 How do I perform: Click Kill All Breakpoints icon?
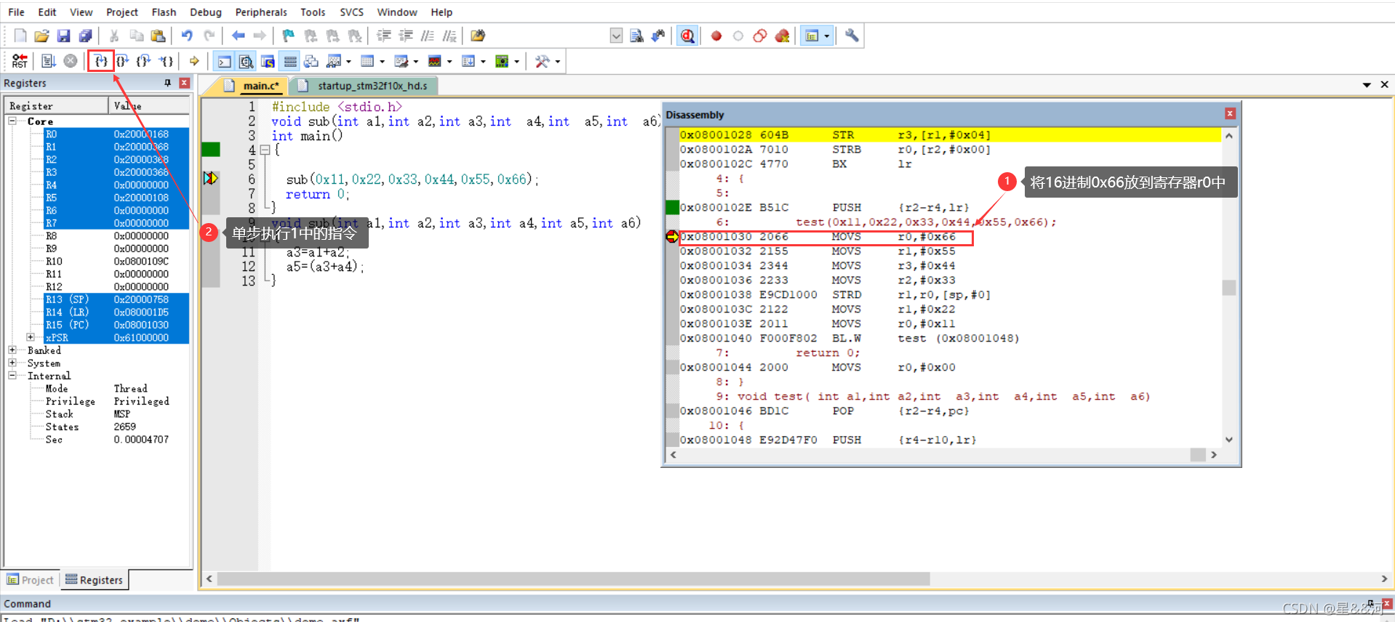[783, 36]
